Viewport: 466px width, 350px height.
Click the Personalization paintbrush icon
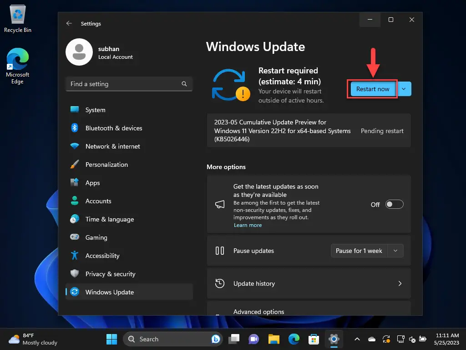(75, 164)
